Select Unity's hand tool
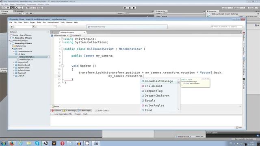Screen dimensions: 260x146 (x=3, y=8)
